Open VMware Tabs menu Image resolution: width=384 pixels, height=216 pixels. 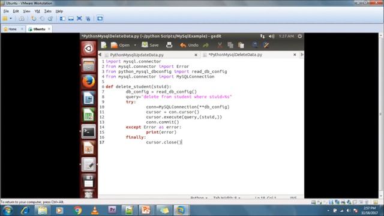(48, 11)
